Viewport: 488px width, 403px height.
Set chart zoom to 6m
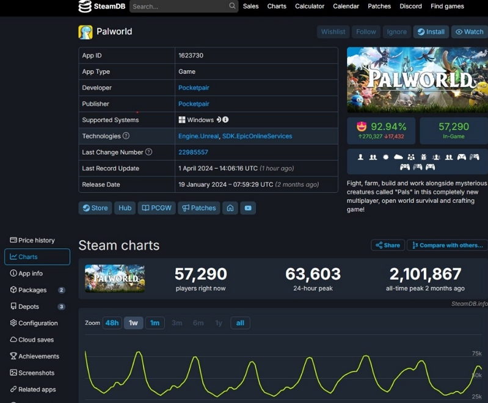click(x=198, y=323)
